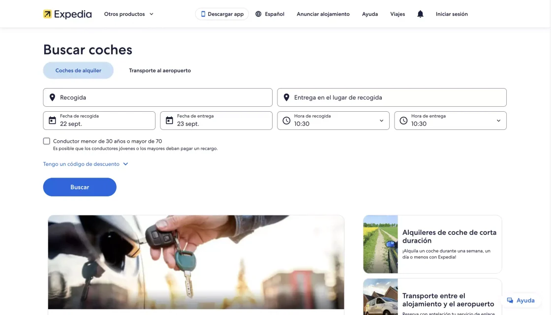Click the pickup location pin icon
This screenshot has width=551, height=315.
tap(52, 97)
